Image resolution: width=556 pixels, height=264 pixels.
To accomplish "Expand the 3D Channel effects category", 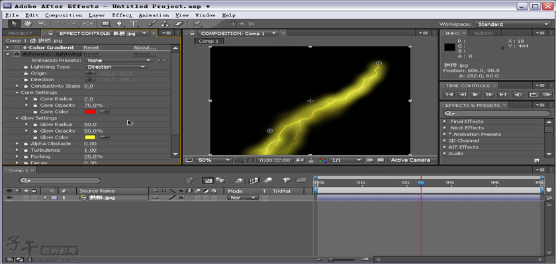I will [445, 141].
